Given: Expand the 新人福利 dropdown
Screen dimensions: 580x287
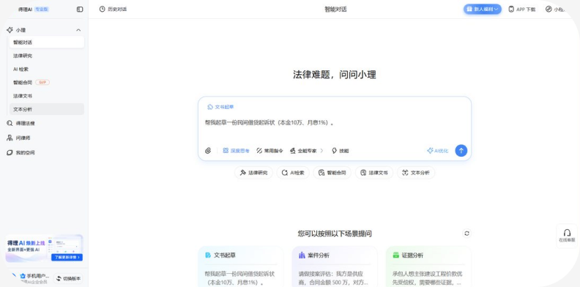Looking at the screenshot, I should (483, 10).
